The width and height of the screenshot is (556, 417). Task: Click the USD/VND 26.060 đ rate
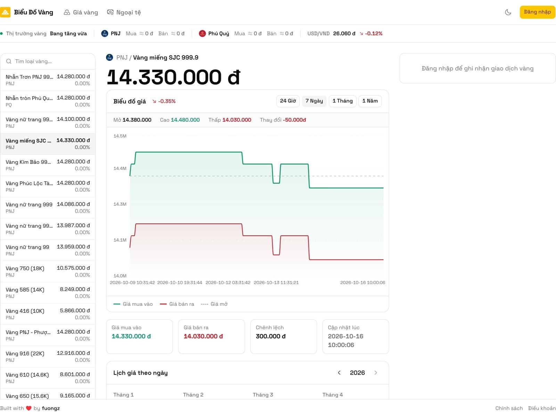(x=331, y=33)
